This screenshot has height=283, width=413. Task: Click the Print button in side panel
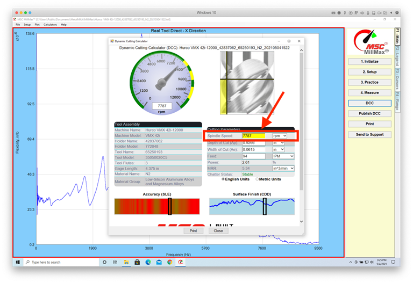tap(369, 124)
